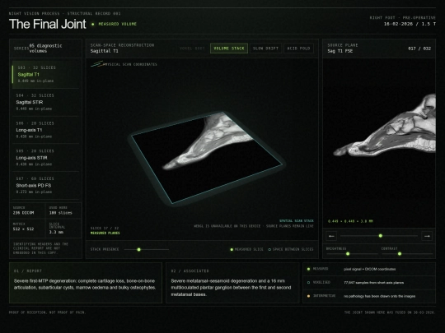Click the Measured Slice legend dot
Viewport: 445px width, 333px height.
[232, 249]
